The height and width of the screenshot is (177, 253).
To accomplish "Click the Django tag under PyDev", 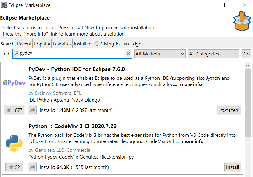I will 92,100.
